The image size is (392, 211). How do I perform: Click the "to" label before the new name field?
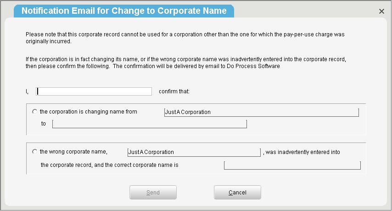(x=44, y=124)
